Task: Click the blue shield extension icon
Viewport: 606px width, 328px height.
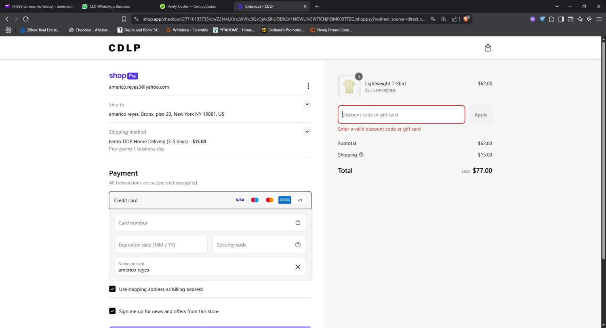Action: [x=542, y=19]
